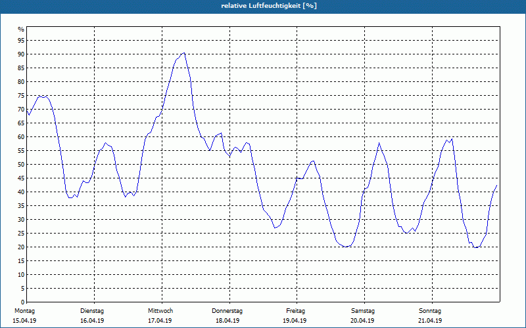Image resolution: width=526 pixels, height=328 pixels.
Task: Click the date '19.04.19'
Action: [x=295, y=321]
